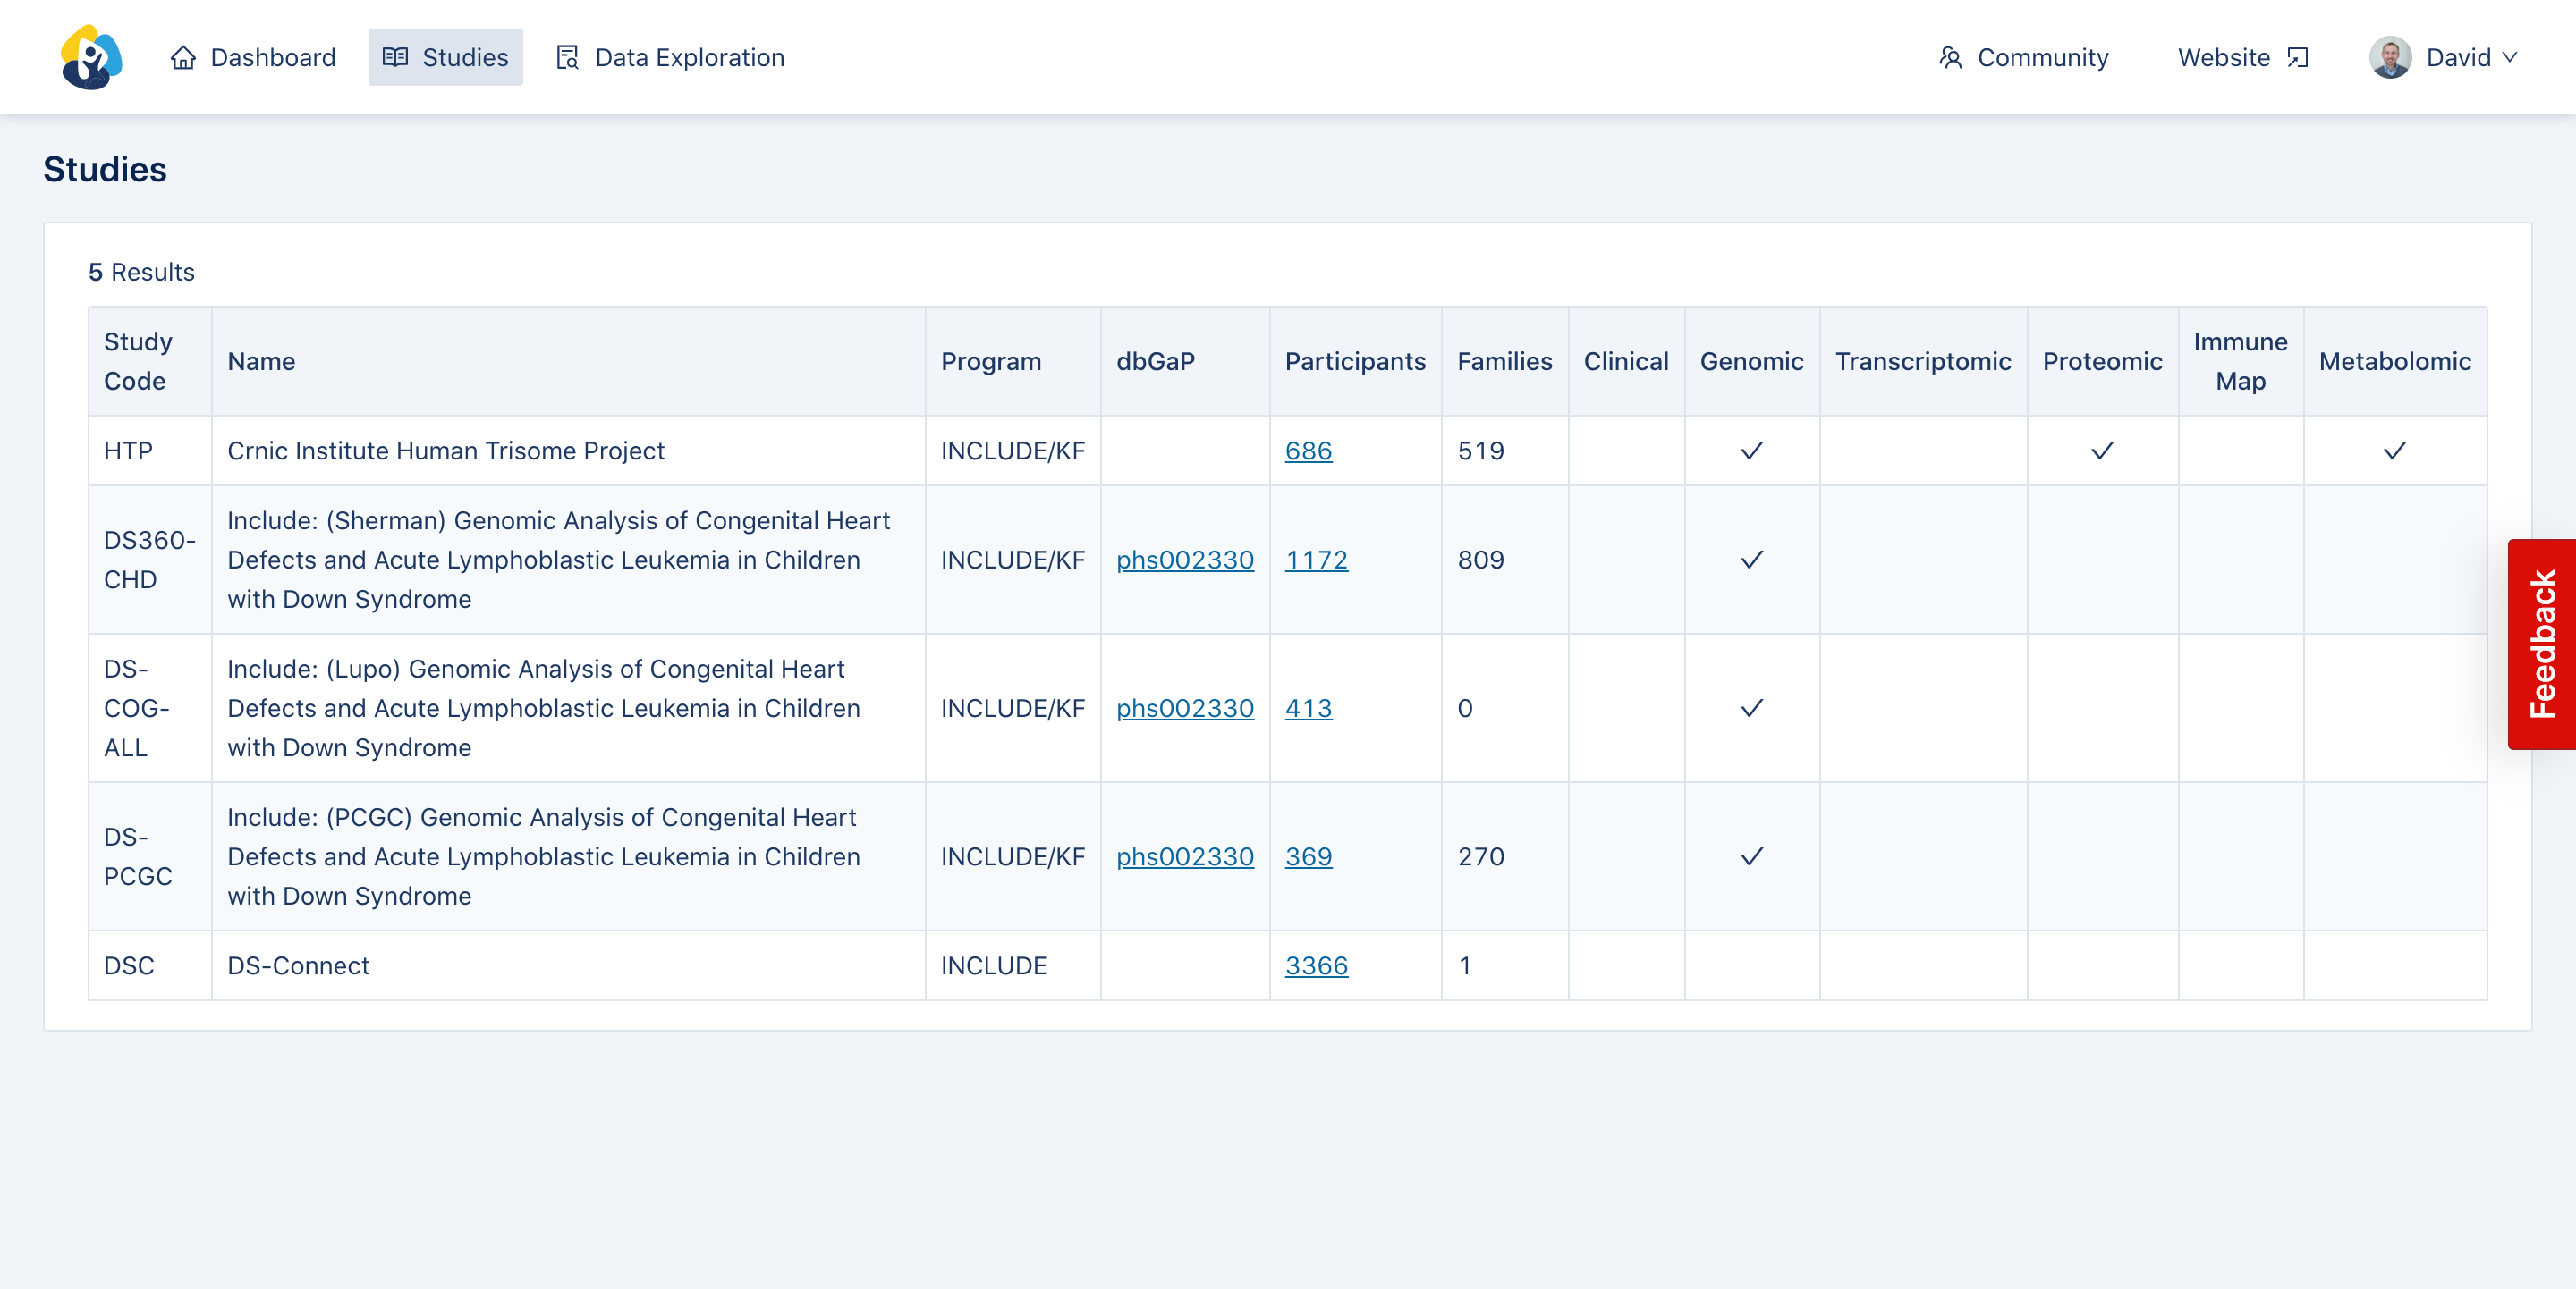Open the Studies navigation tab
2576x1289 pixels.
click(445, 58)
